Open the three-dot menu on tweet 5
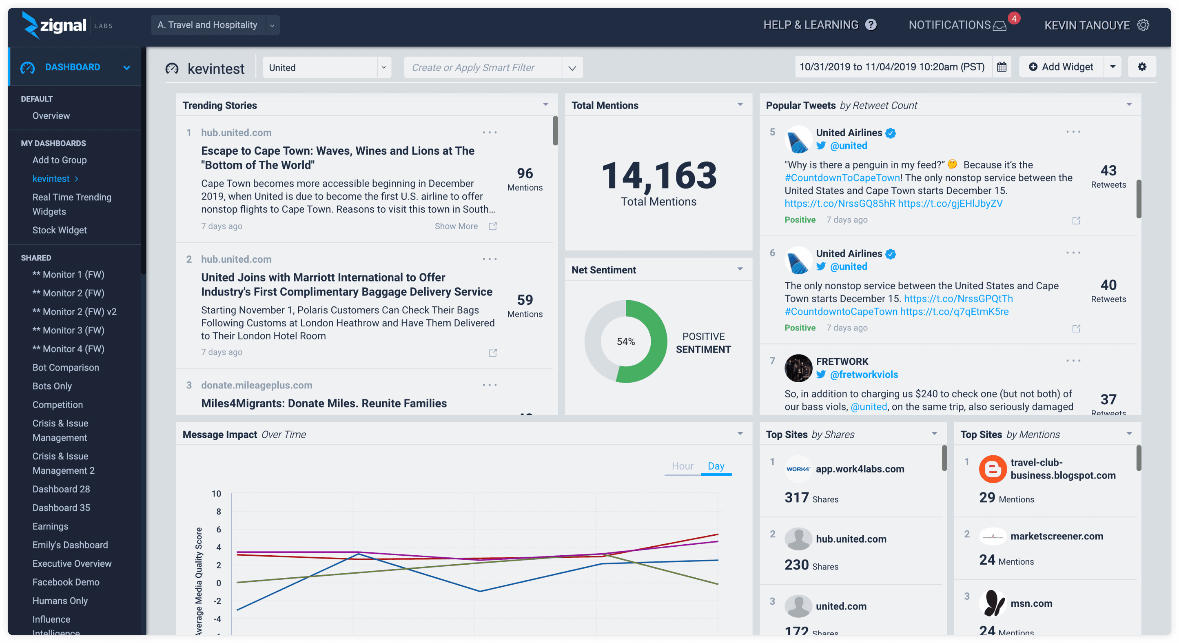 [1073, 132]
